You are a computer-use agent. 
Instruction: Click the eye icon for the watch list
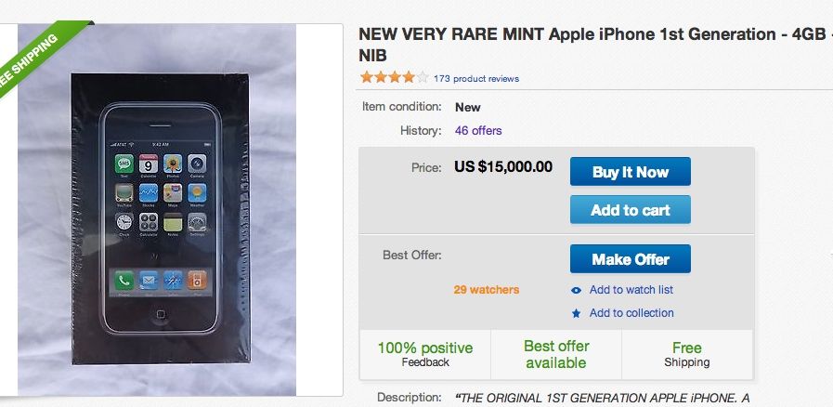tap(577, 290)
